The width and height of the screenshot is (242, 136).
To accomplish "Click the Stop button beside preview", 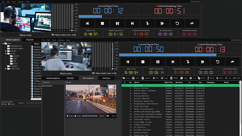I will pyautogui.click(x=113, y=116).
